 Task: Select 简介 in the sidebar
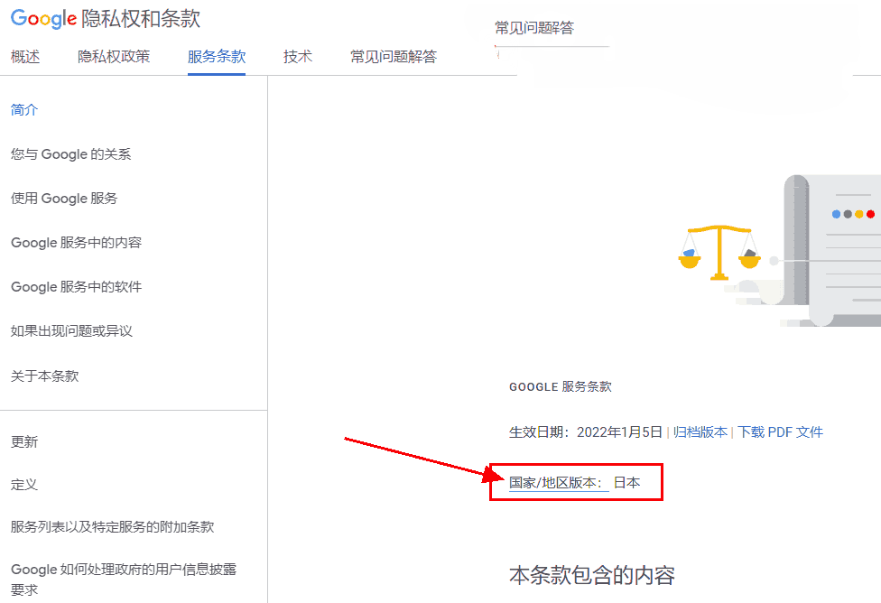pyautogui.click(x=24, y=110)
